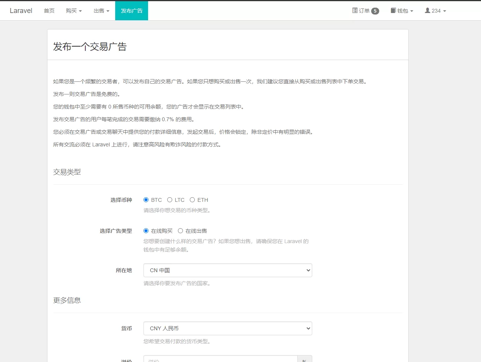This screenshot has height=362, width=481.
Task: Select the BTC coin radio button
Action: point(146,200)
